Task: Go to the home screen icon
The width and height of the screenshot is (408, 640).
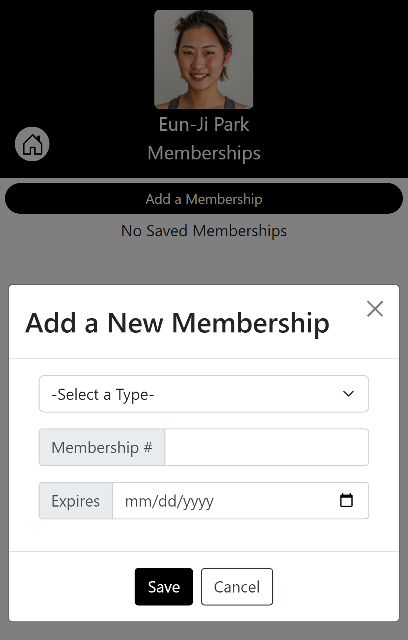Action: 32,144
